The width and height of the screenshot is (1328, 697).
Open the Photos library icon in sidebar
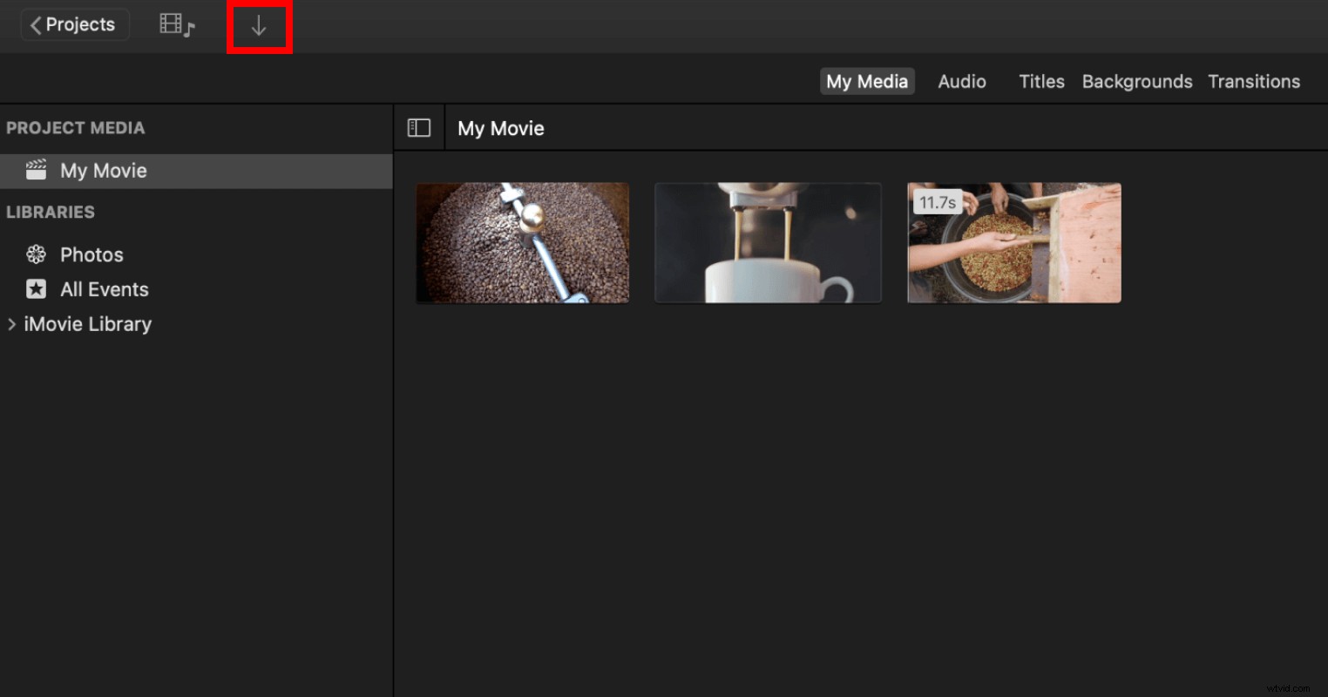pos(36,254)
